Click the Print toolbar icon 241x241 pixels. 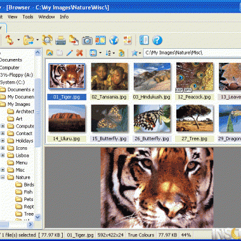coord(60,41)
